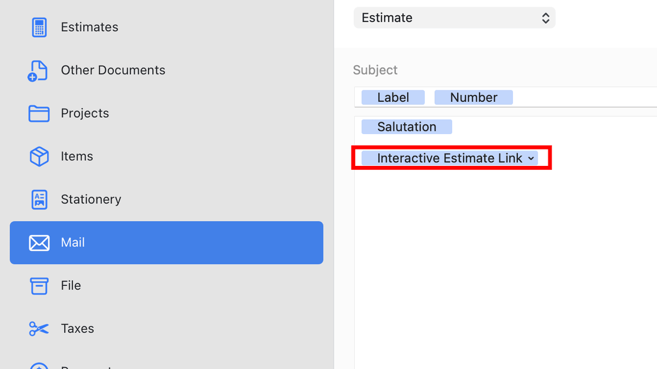Click the Mail envelope icon
657x369 pixels.
[x=39, y=243]
